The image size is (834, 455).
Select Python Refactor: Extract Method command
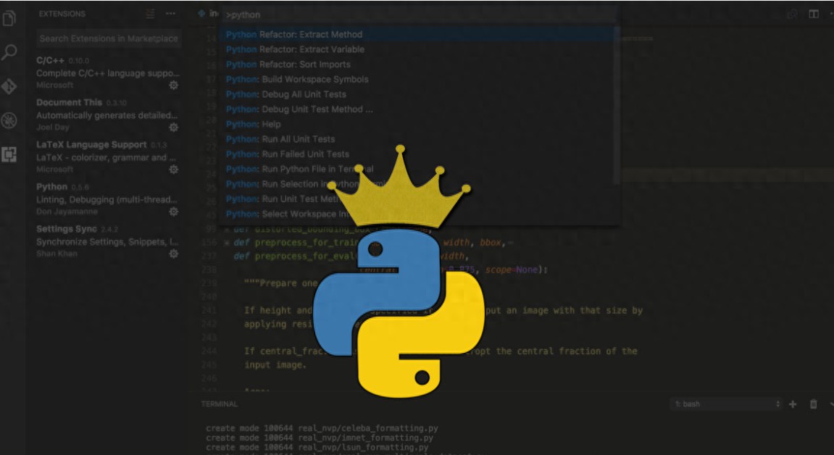coord(417,35)
